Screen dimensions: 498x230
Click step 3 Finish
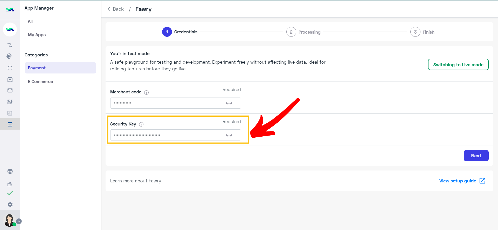[422, 32]
